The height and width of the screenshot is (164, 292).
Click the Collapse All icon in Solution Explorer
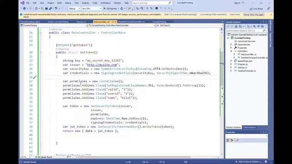click(258, 26)
